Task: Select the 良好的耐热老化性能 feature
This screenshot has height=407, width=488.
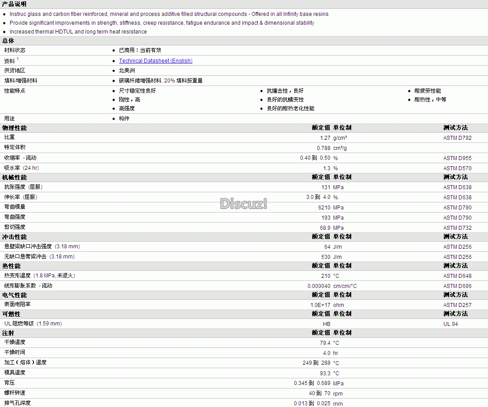Action: 291,108
